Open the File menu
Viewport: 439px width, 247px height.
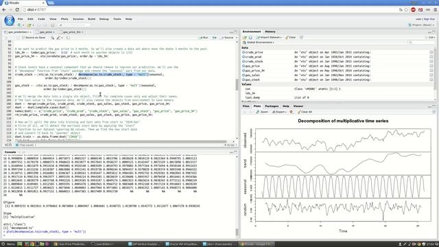[x=21, y=19]
